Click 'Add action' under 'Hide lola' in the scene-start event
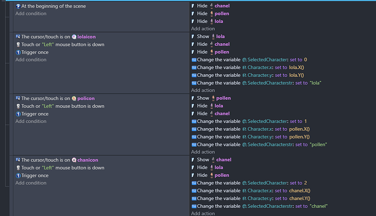 click(x=203, y=29)
